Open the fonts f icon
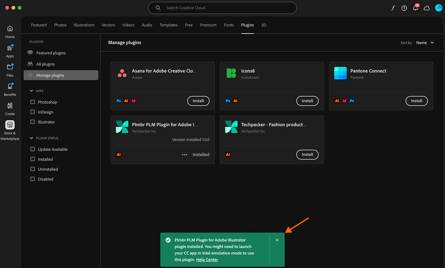 coord(393,8)
